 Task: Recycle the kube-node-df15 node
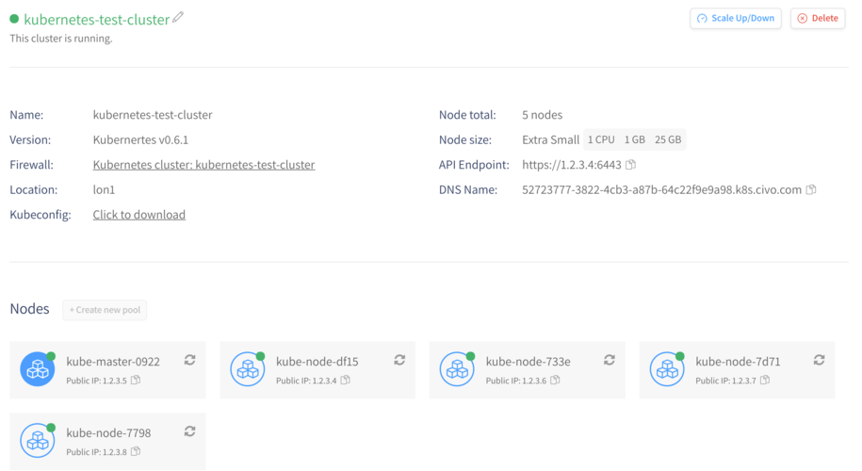click(399, 360)
